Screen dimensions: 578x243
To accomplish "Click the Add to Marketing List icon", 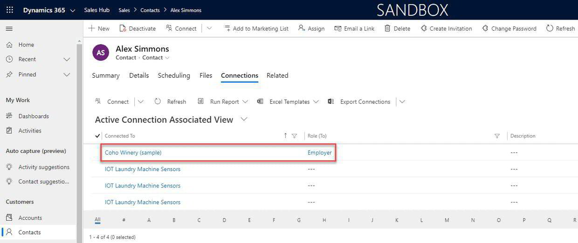I will (227, 28).
